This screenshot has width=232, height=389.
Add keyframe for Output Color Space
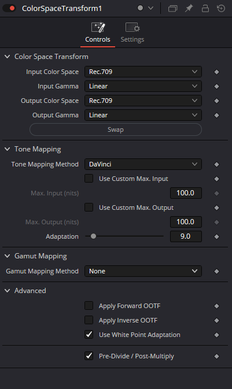(216, 101)
